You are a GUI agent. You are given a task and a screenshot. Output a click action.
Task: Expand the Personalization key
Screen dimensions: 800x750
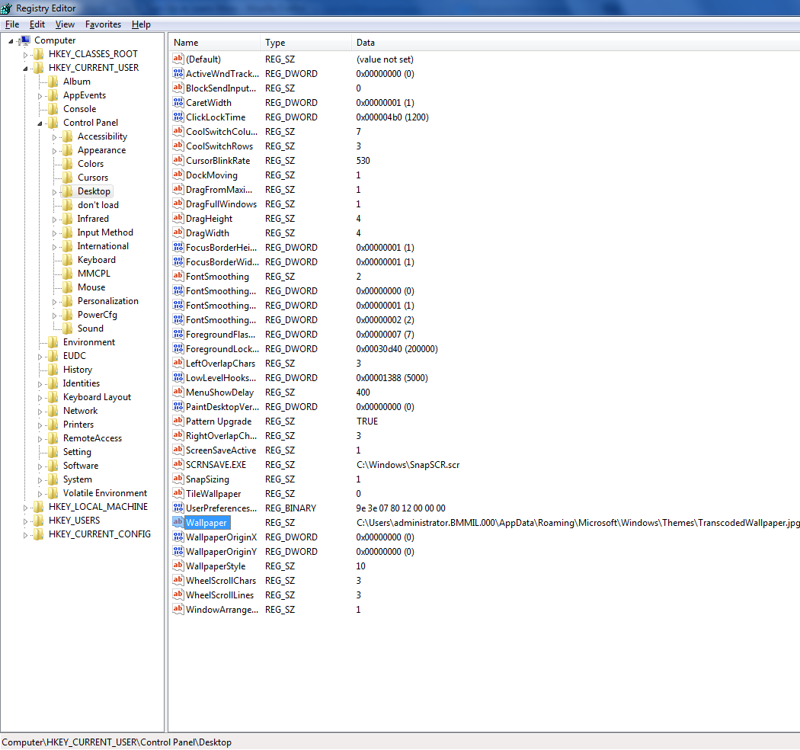[x=54, y=302]
